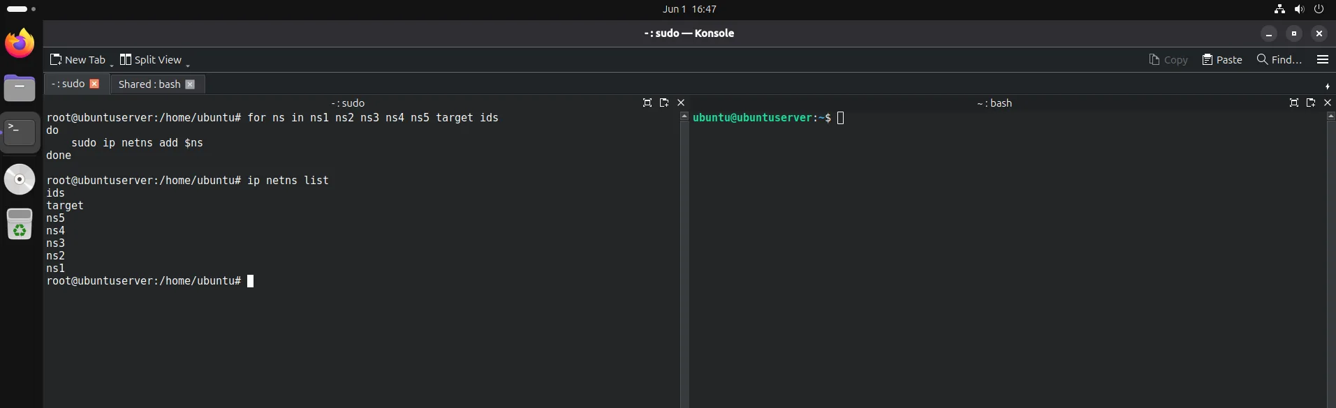This screenshot has height=408, width=1336.
Task: Click the Terminal icon in the dock
Action: [x=20, y=132]
